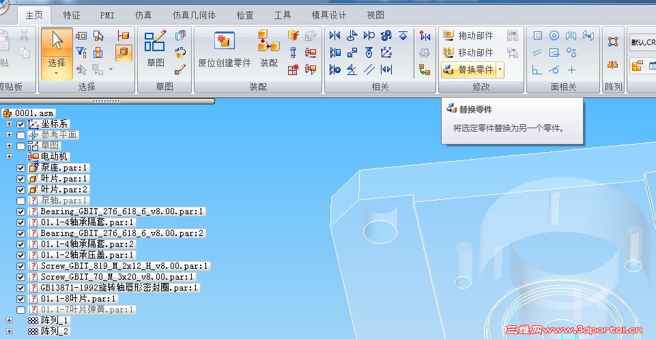Open the 默认 style combo box
The height and width of the screenshot is (339, 656).
pyautogui.click(x=642, y=42)
